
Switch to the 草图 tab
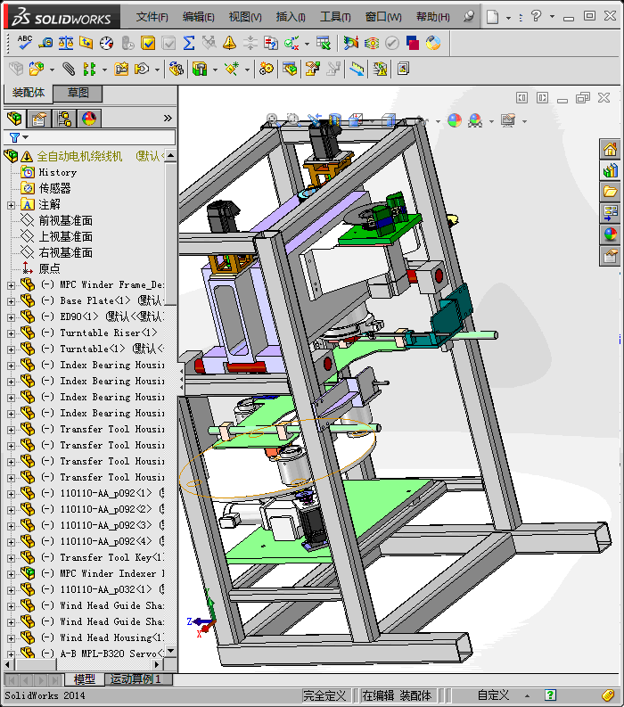(78, 93)
